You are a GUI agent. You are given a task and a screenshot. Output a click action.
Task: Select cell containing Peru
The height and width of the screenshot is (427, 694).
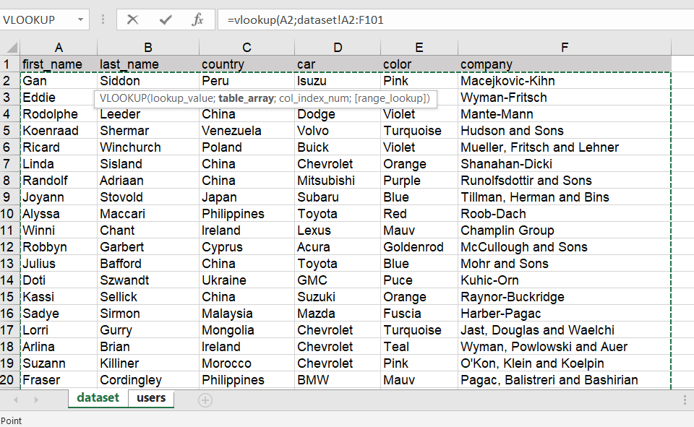click(247, 81)
